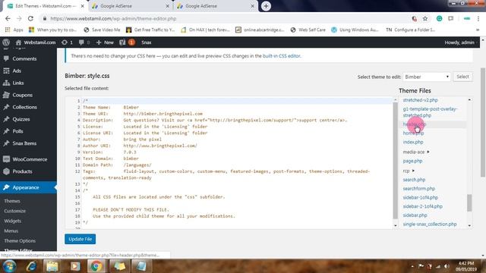Click the code editor vertical scrollbar

tap(395, 160)
